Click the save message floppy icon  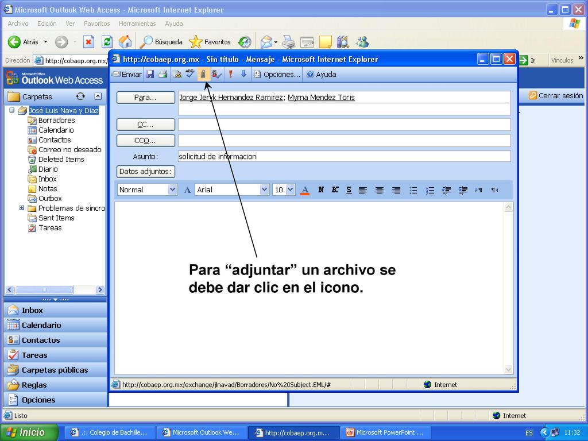(x=150, y=74)
